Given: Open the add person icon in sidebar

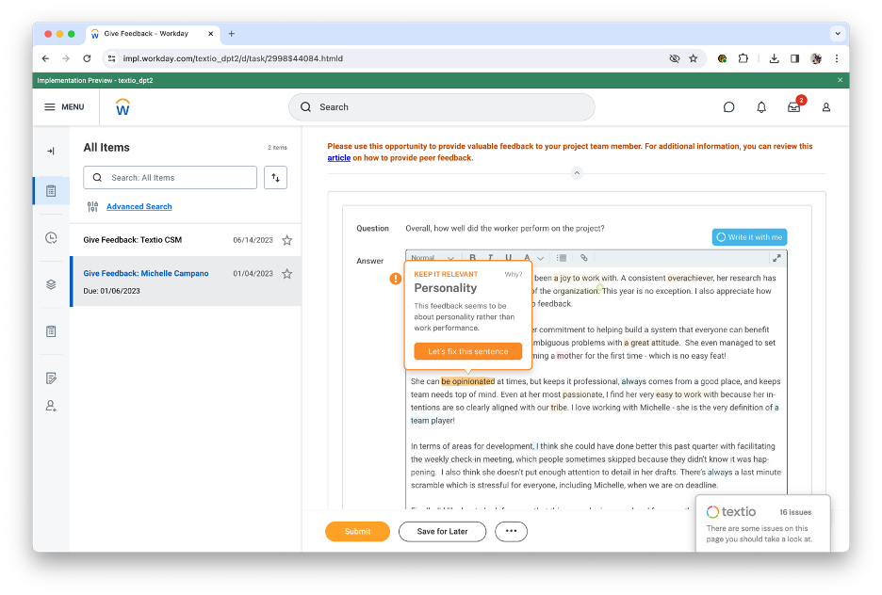Looking at the screenshot, I should click(x=51, y=406).
